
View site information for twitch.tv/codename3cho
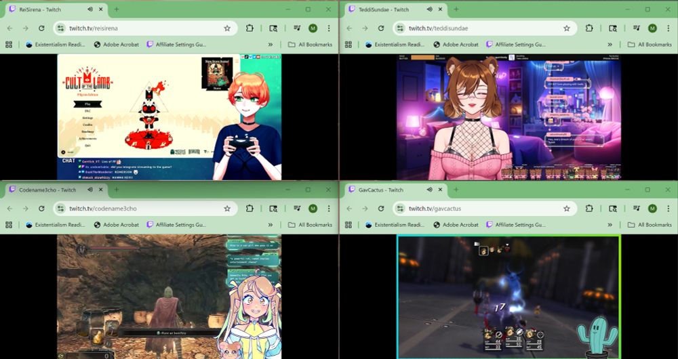click(x=61, y=208)
